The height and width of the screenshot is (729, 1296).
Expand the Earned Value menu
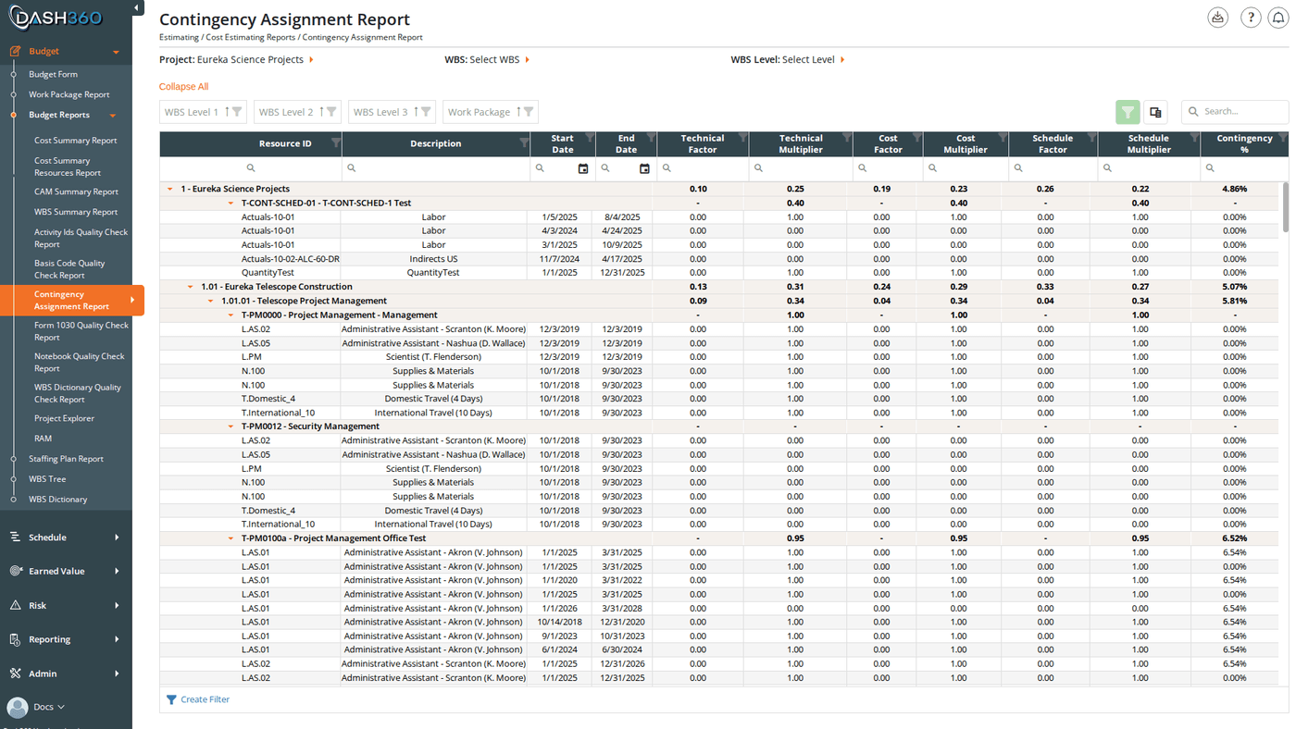(x=117, y=572)
